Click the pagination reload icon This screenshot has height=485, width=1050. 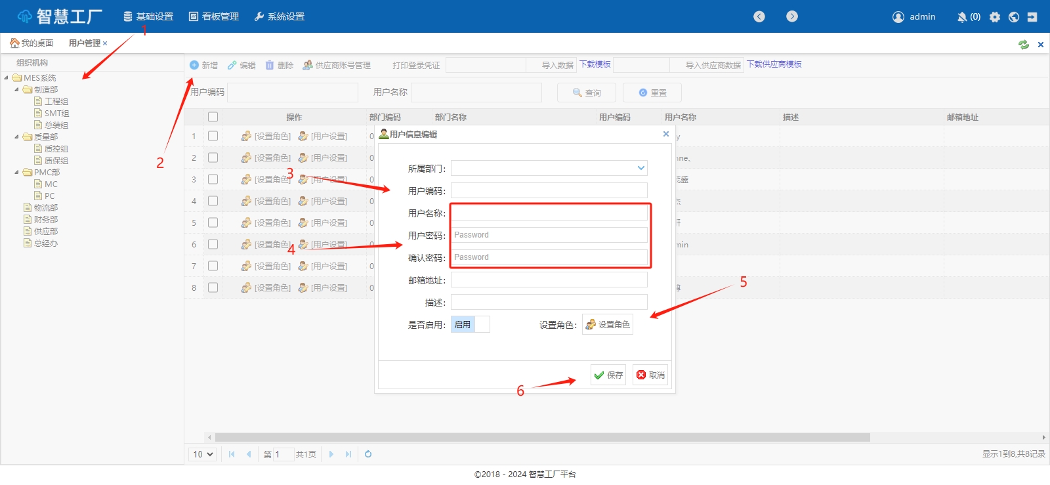[368, 454]
